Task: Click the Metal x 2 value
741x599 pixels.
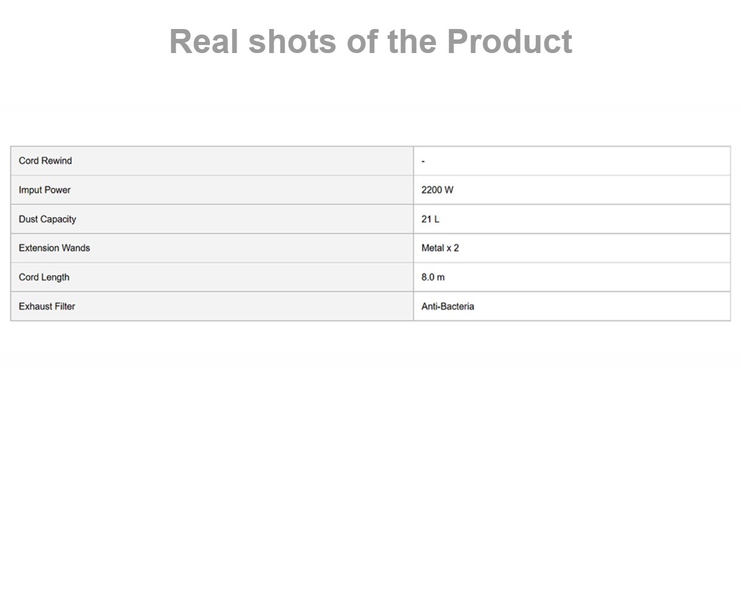Action: coord(440,248)
